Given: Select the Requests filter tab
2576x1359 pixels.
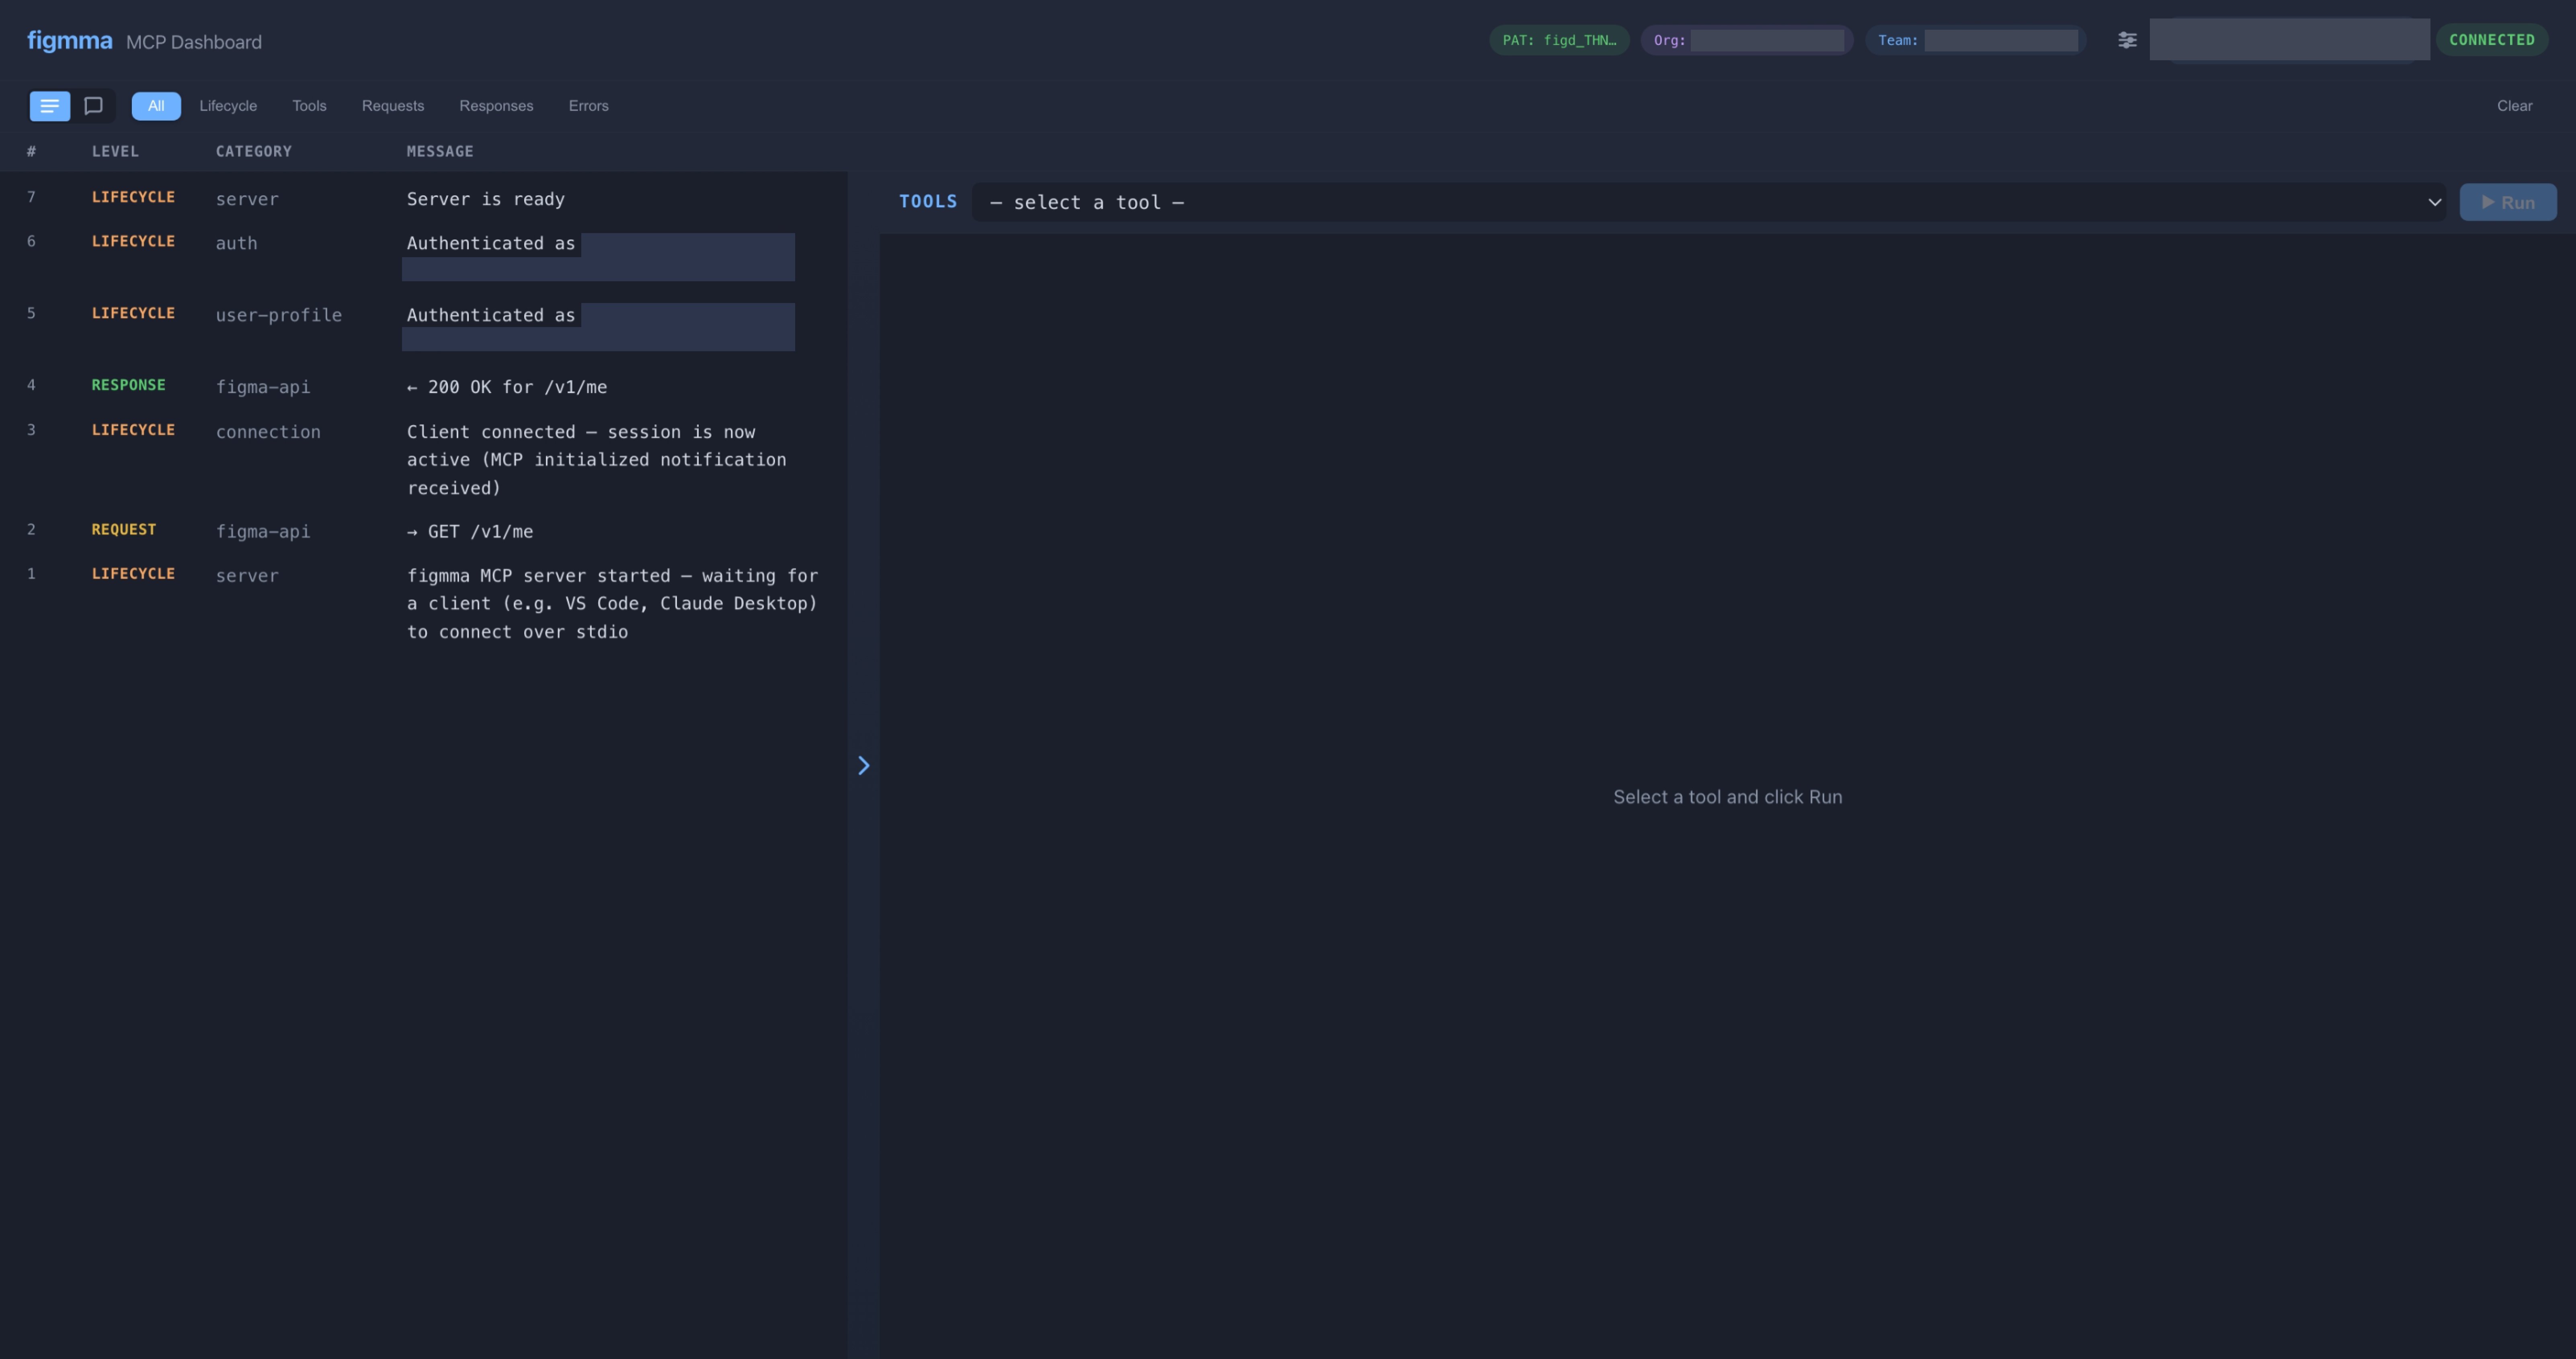Looking at the screenshot, I should coord(393,106).
